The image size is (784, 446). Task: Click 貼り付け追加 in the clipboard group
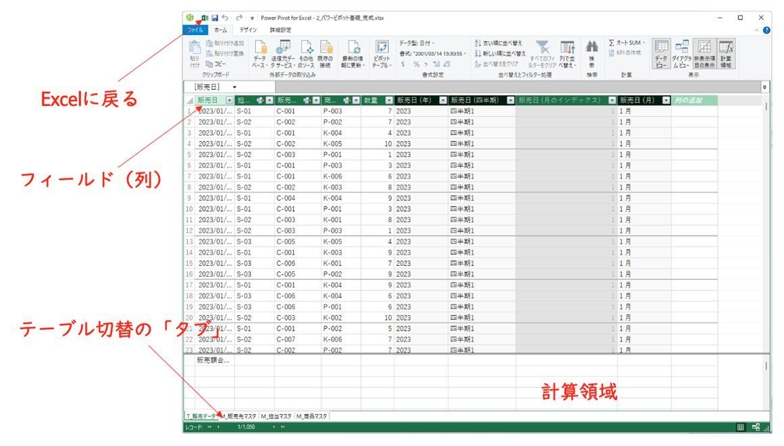pyautogui.click(x=225, y=43)
